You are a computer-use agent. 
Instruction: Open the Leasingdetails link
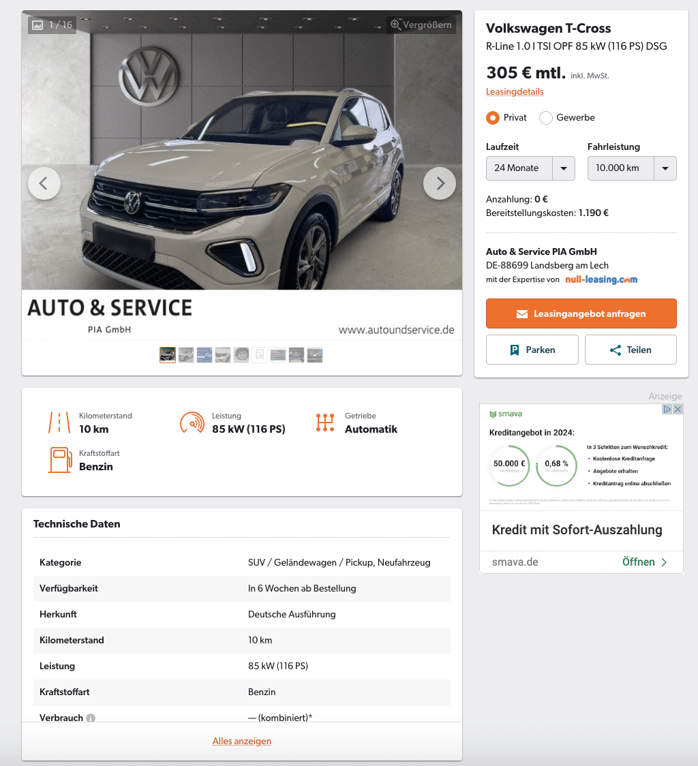click(515, 91)
